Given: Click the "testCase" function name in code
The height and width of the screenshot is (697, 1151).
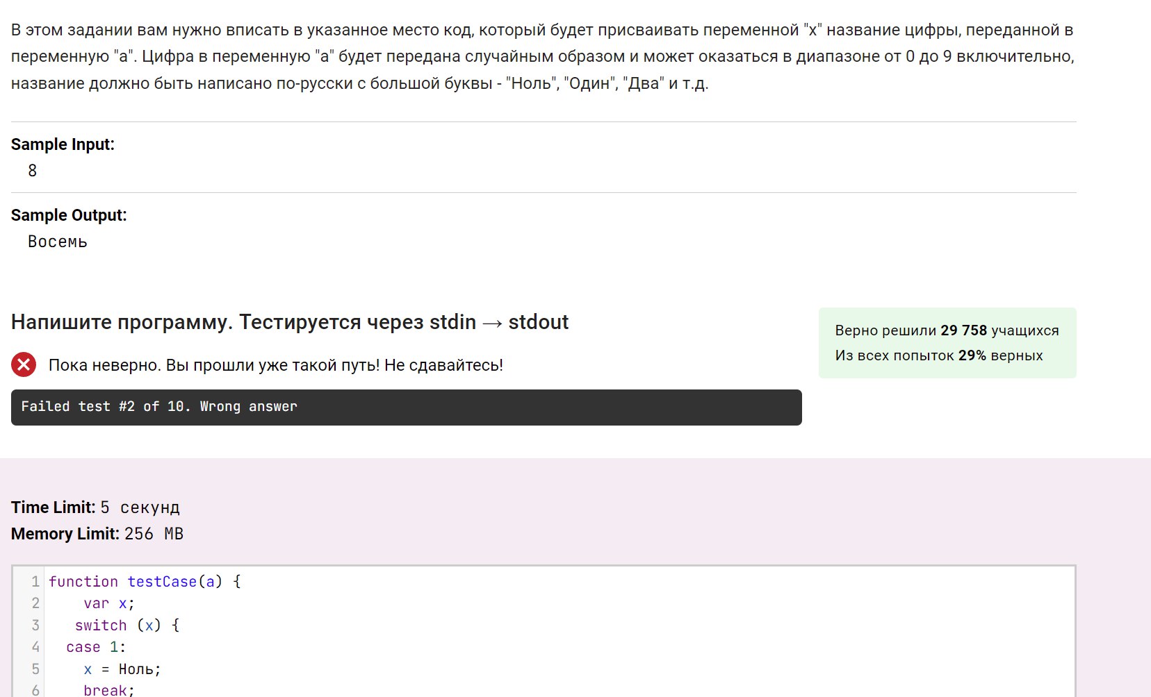Looking at the screenshot, I should tap(162, 582).
